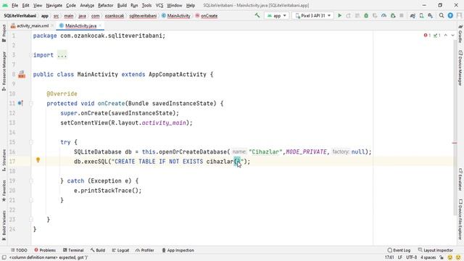Open the Problems tool window
This screenshot has width=464, height=261.
[45, 250]
